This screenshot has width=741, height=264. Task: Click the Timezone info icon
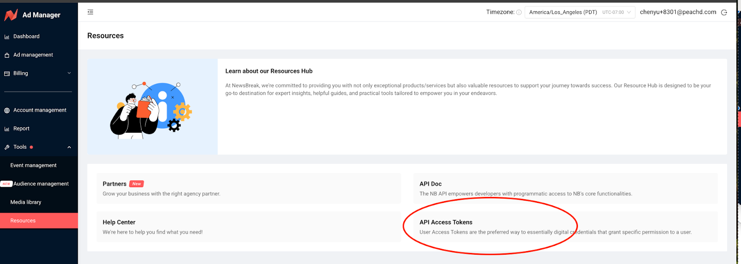click(x=519, y=12)
